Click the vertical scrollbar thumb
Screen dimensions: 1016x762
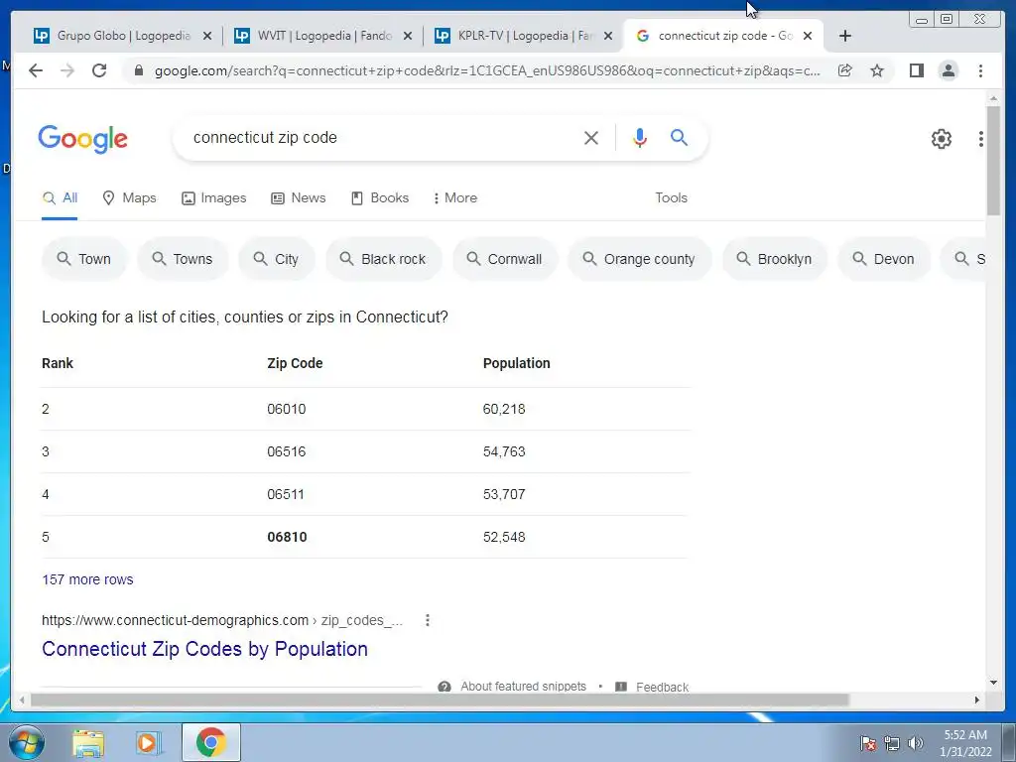[x=993, y=160]
